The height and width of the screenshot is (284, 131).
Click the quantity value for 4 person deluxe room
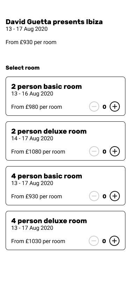click(x=104, y=241)
